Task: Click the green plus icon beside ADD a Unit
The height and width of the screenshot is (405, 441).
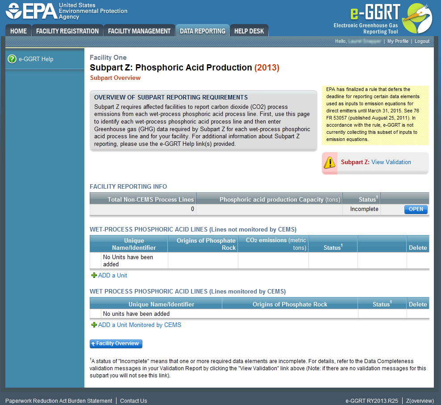Action: pyautogui.click(x=94, y=276)
